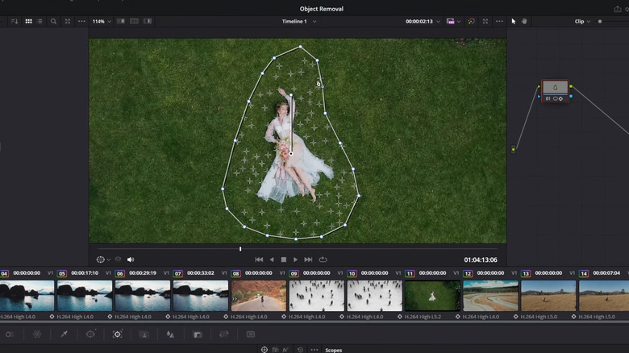This screenshot has width=629, height=353.
Task: Mute the viewer audio speaker icon
Action: click(131, 260)
